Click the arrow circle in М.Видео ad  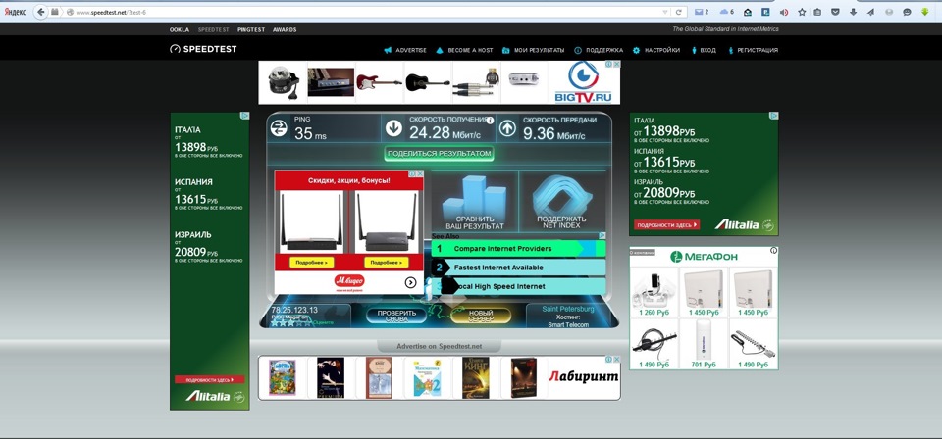pos(411,282)
